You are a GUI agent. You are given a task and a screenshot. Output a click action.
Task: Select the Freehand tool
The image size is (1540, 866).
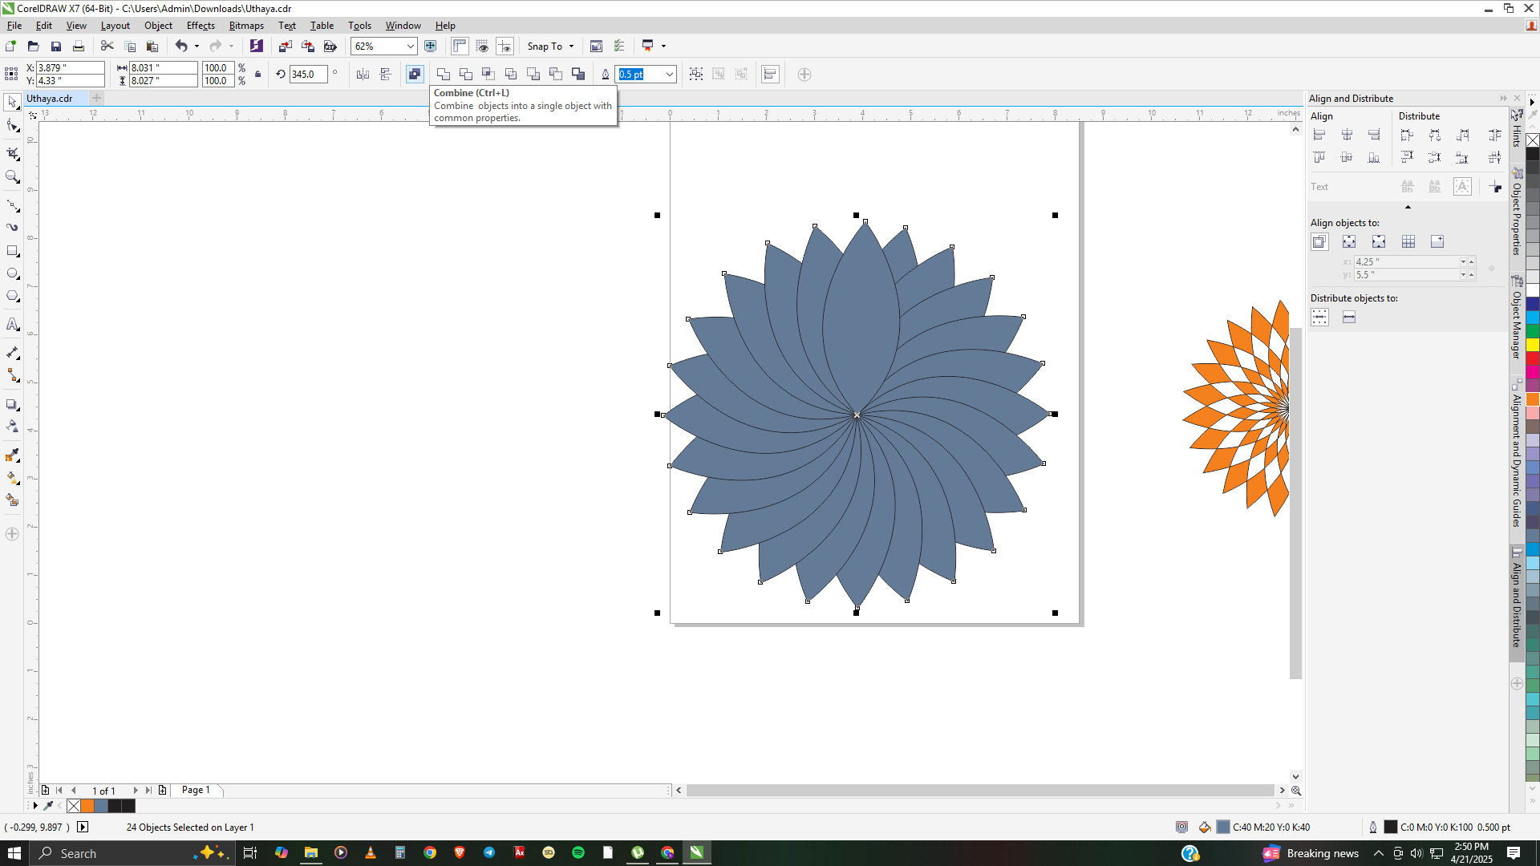(x=12, y=205)
